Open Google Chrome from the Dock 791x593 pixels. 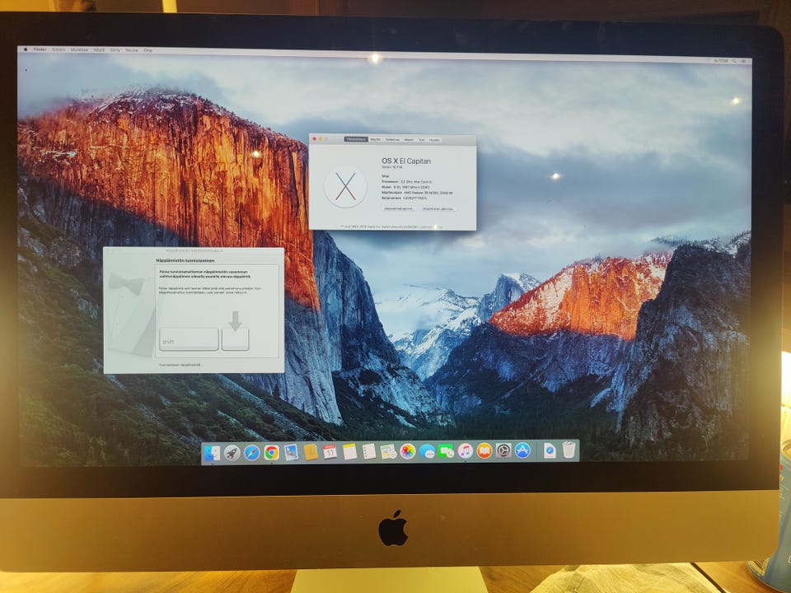pos(271,453)
